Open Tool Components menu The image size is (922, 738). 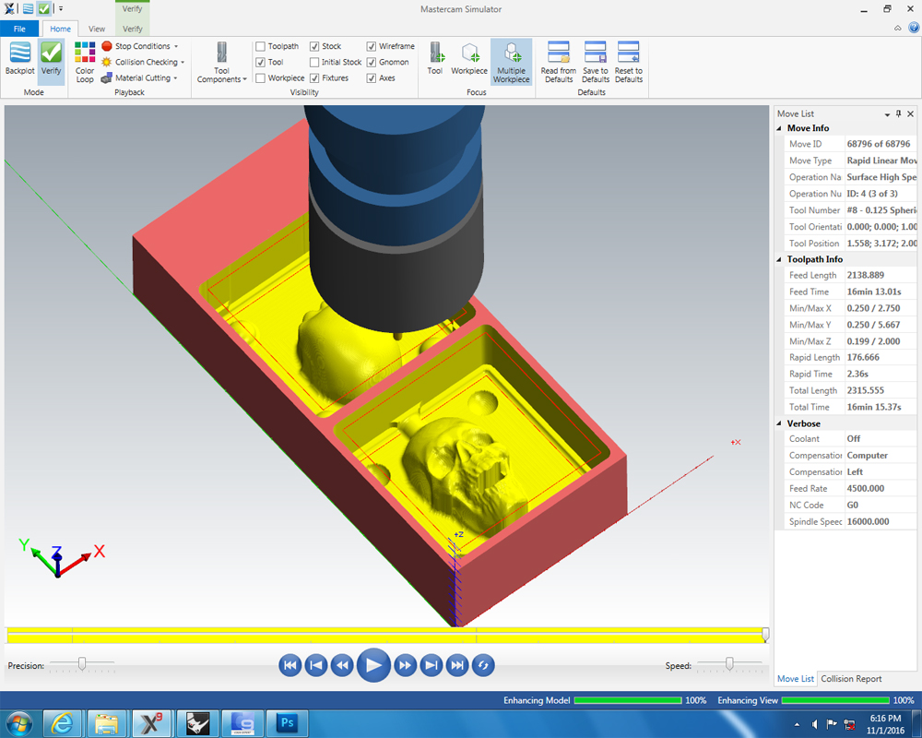[x=221, y=63]
